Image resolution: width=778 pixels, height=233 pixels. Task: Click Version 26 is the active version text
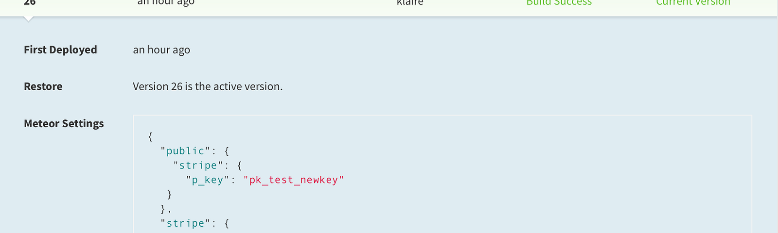(208, 86)
